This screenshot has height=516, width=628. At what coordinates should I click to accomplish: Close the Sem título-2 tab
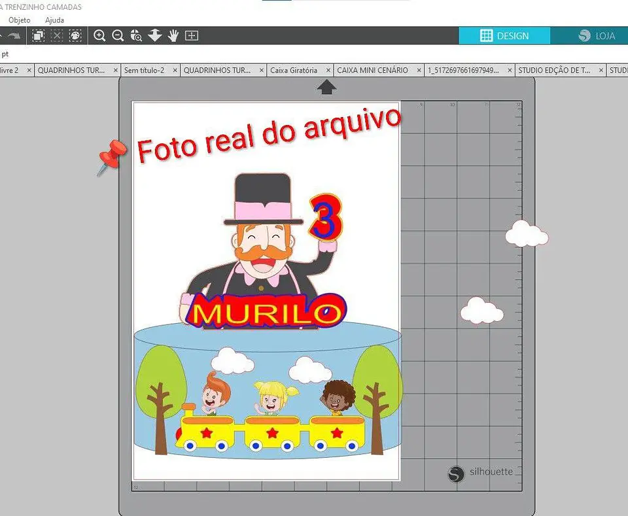175,70
